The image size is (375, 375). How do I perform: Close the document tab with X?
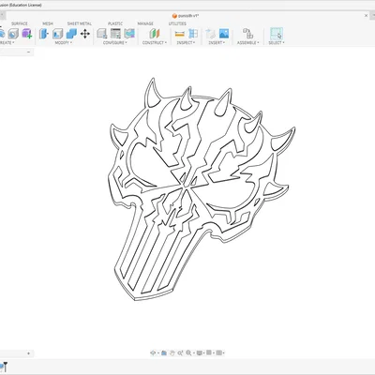tap(367, 15)
